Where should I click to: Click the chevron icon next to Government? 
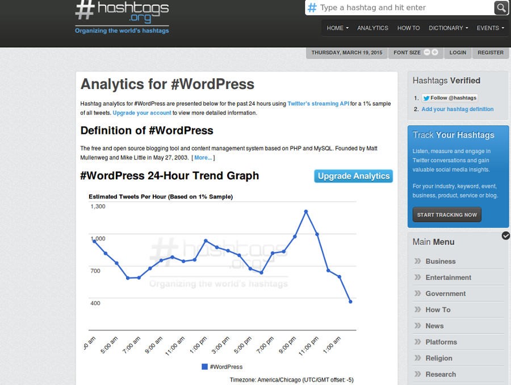(x=417, y=293)
